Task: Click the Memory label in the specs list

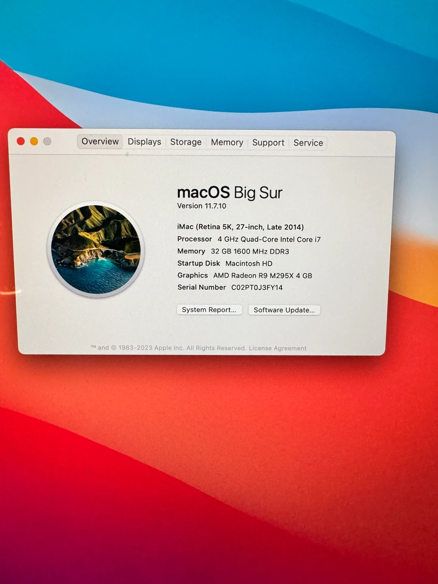Action: 191,251
